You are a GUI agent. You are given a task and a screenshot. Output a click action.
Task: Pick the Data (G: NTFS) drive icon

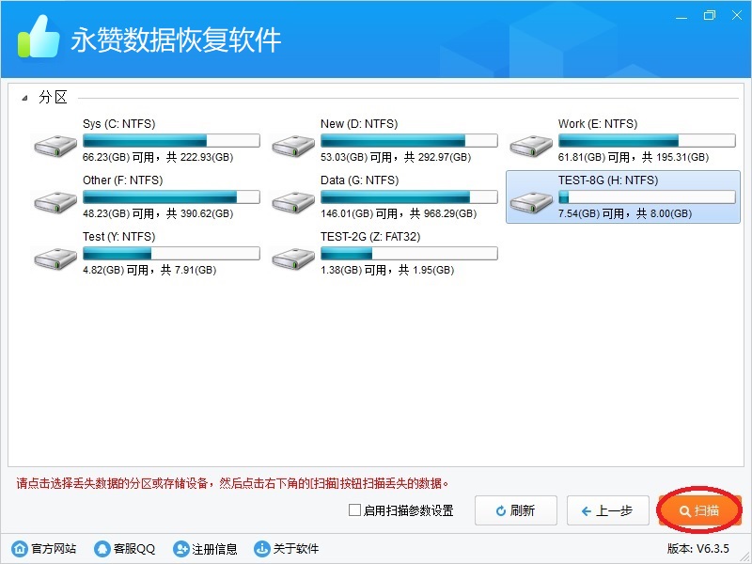pos(293,202)
